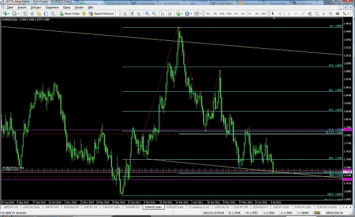The width and height of the screenshot is (355, 217).
Task: Draw a vertical line tool
Action: (x=289, y=14)
